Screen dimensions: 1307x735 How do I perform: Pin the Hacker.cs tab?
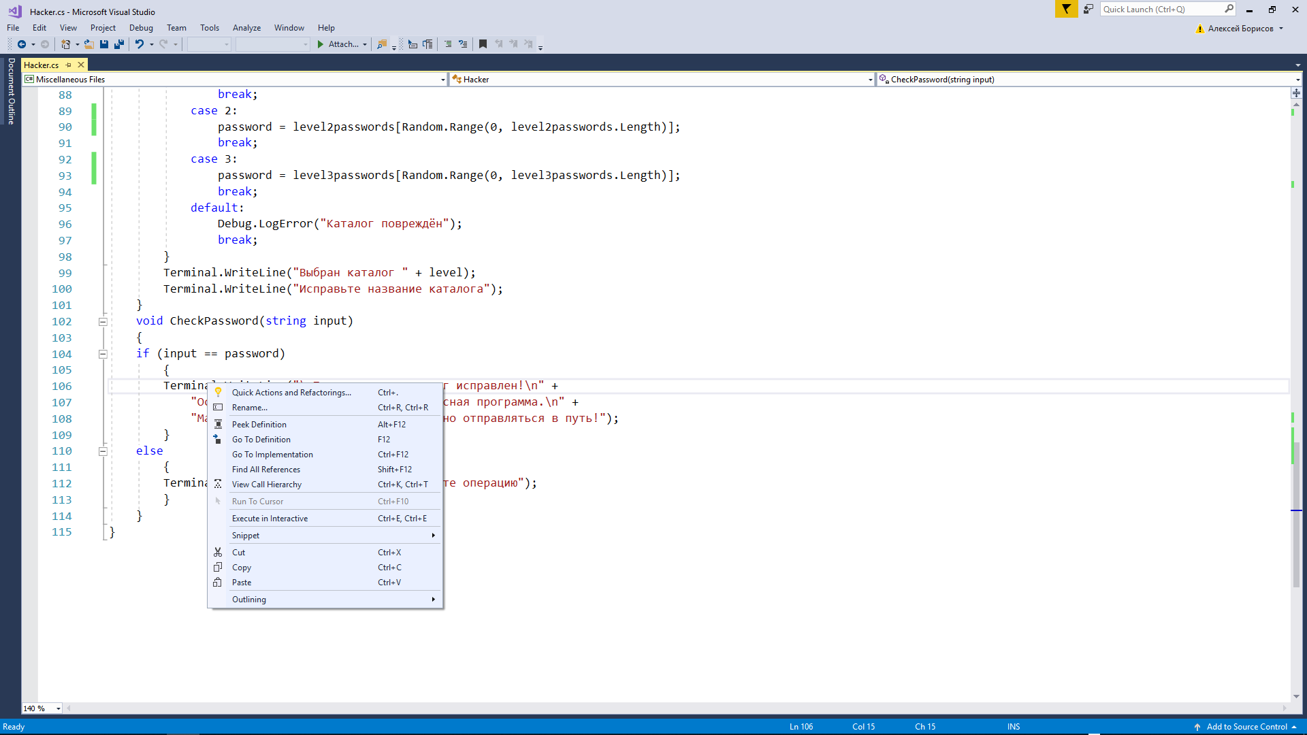pos(68,65)
